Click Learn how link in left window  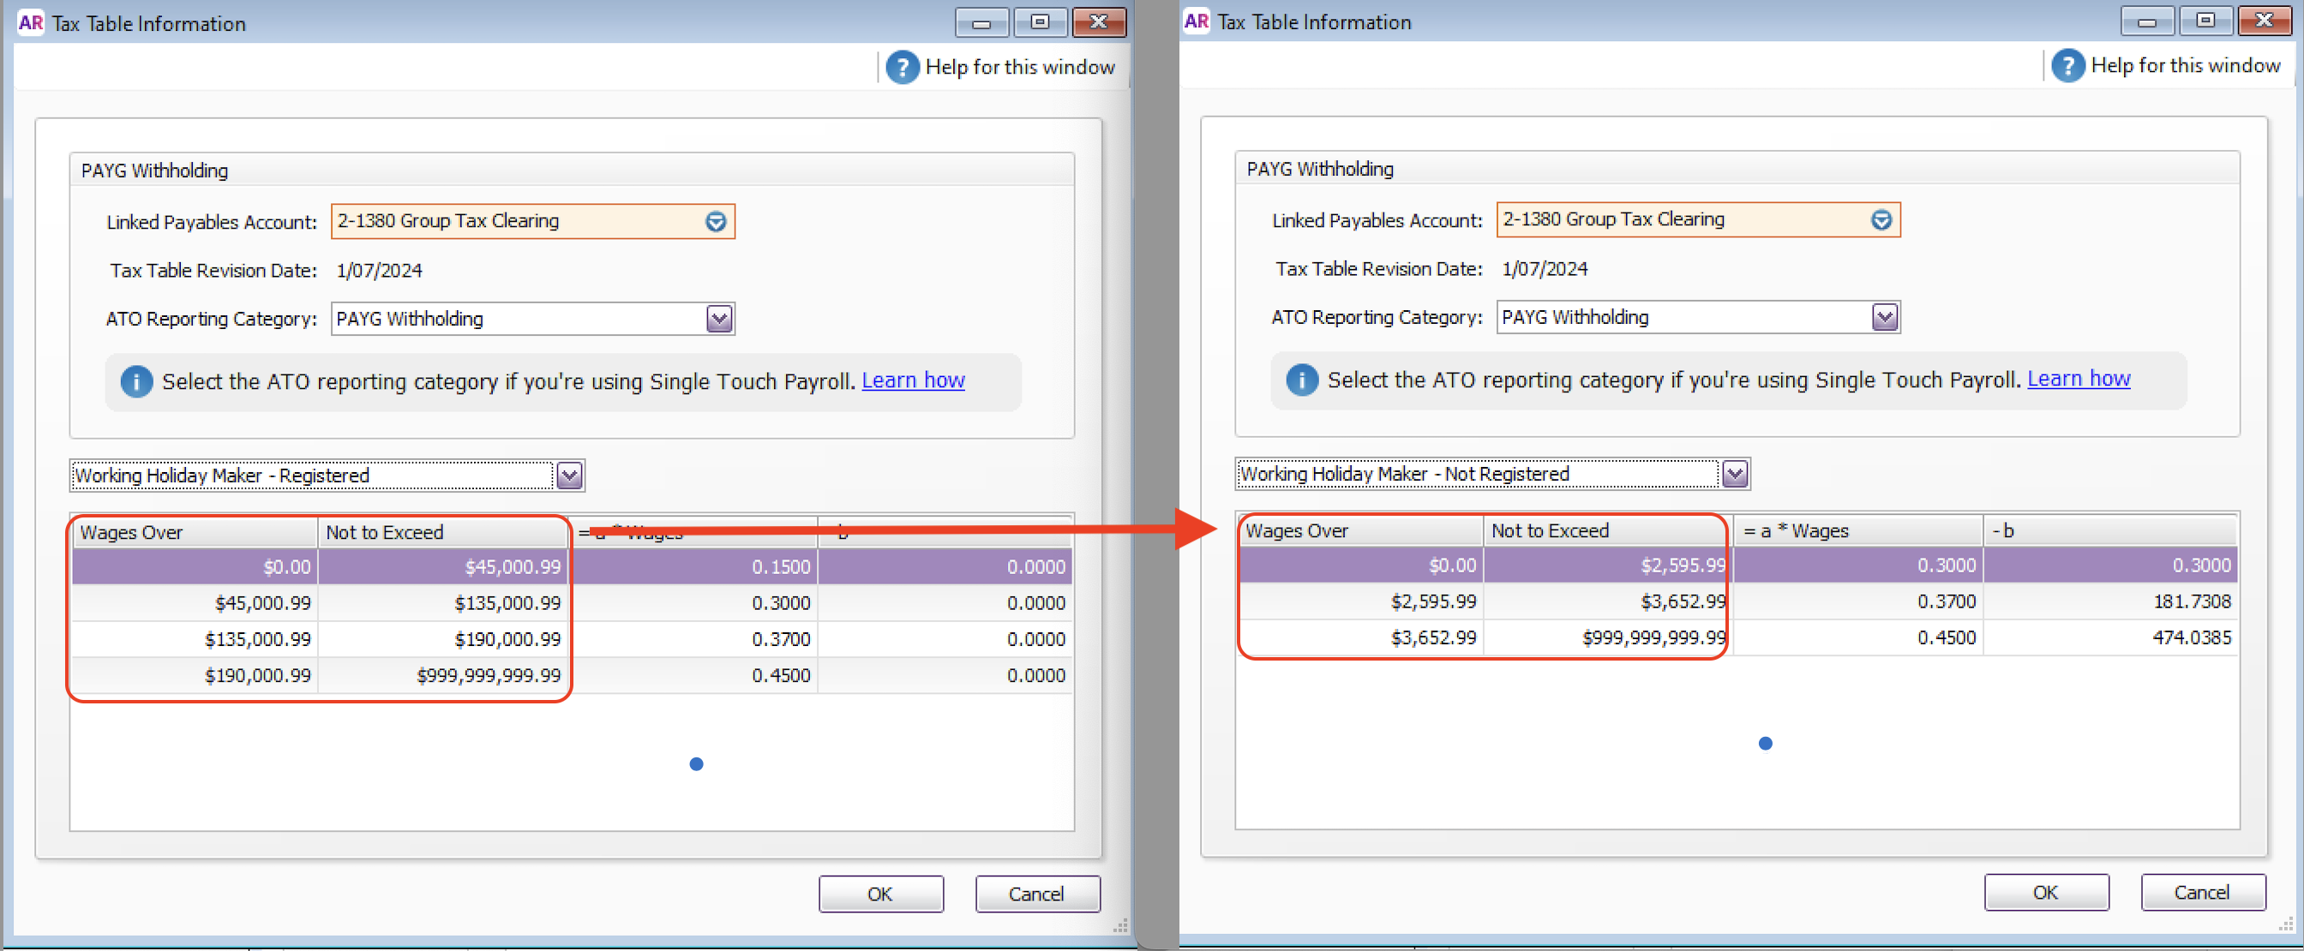coord(912,380)
